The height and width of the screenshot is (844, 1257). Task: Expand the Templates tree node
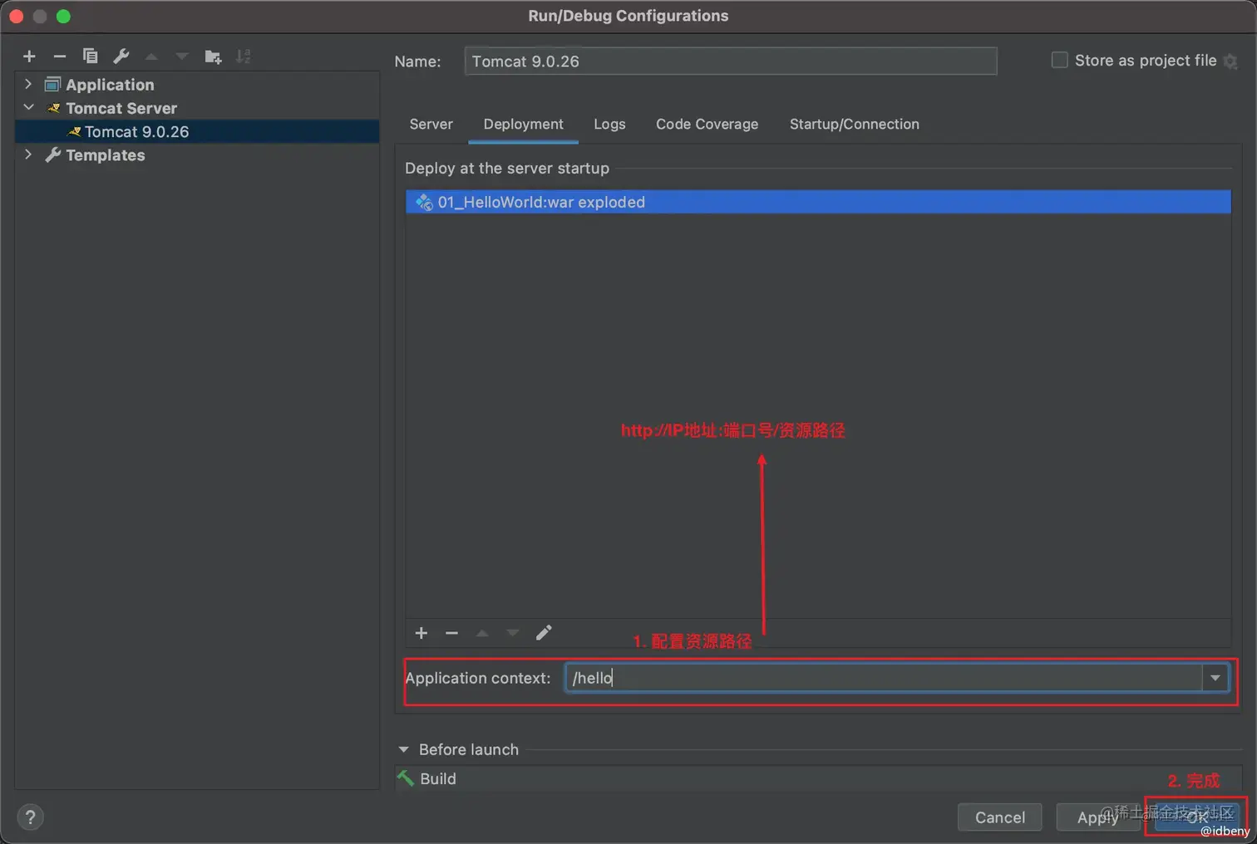tap(28, 155)
